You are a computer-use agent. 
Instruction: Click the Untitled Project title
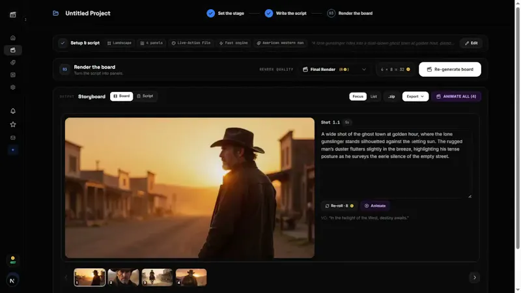tap(88, 13)
